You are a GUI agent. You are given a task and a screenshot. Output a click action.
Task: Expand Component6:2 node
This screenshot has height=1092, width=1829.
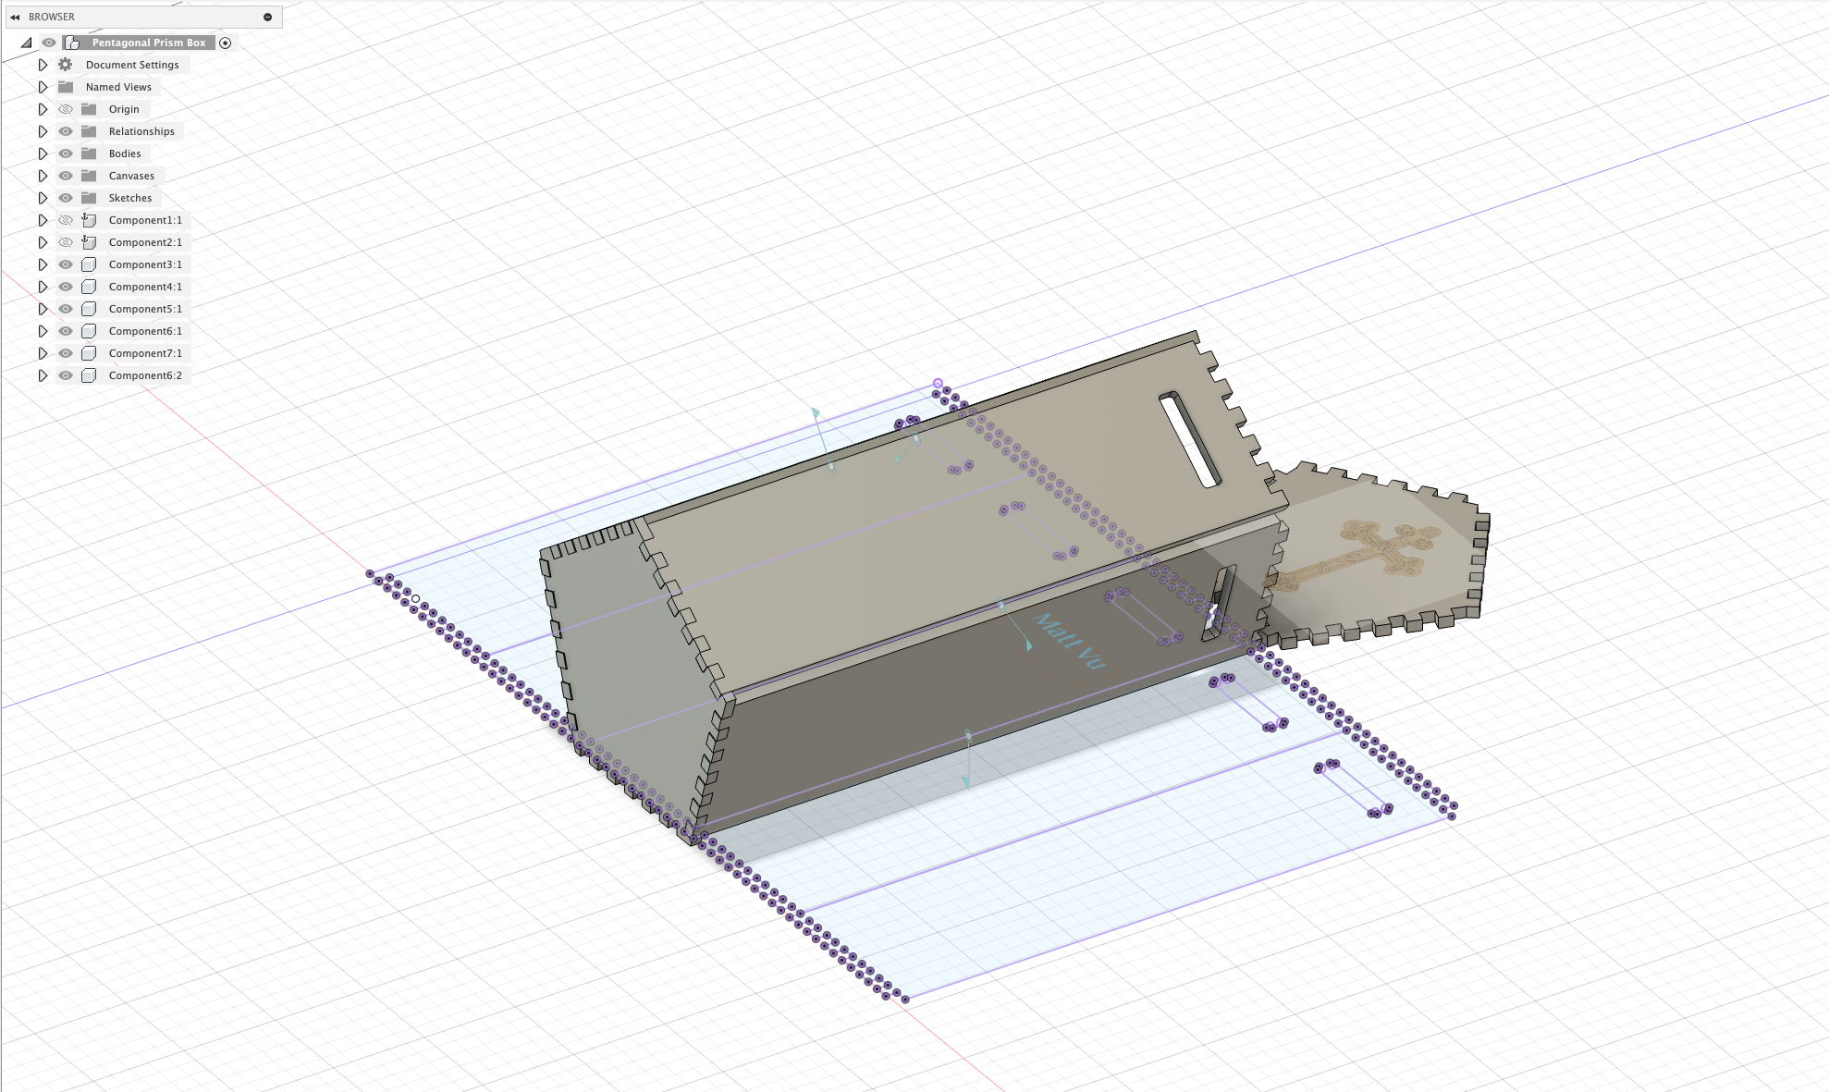pyautogui.click(x=43, y=375)
